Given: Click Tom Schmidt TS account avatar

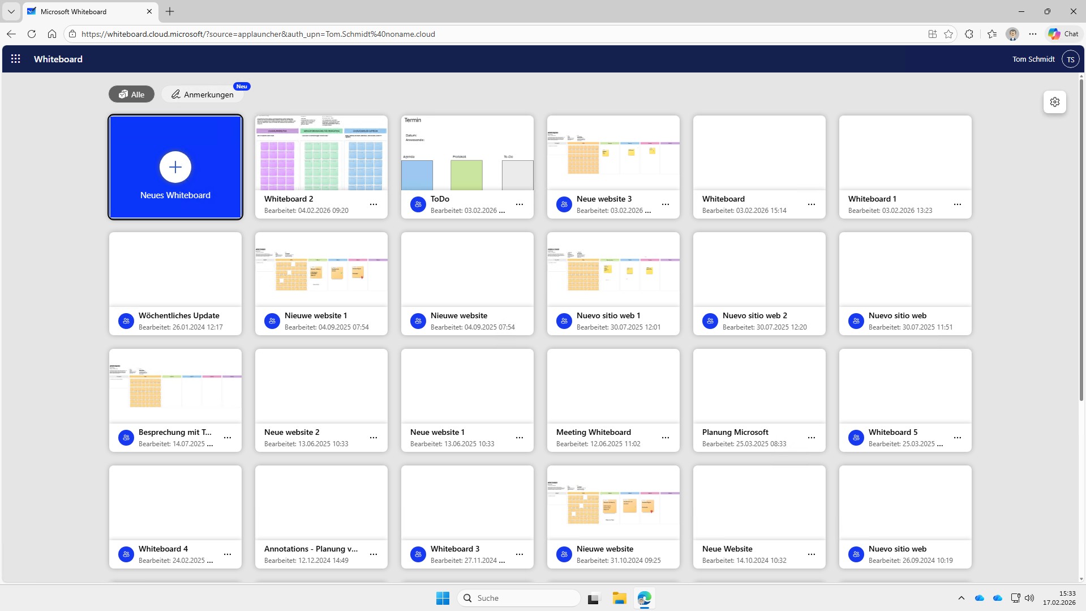Looking at the screenshot, I should pos(1070,59).
